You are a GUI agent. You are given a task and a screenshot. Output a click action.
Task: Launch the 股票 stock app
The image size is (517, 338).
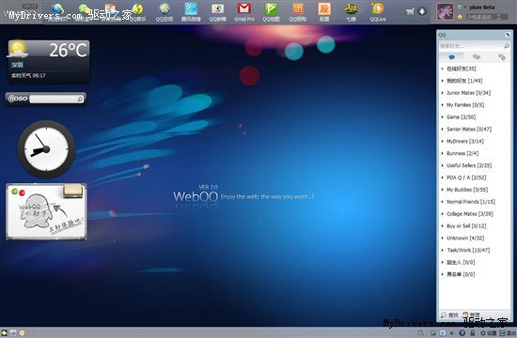(x=324, y=11)
